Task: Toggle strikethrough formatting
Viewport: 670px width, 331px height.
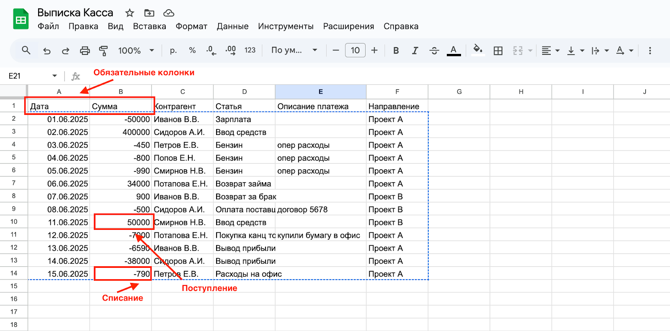Action: 434,51
